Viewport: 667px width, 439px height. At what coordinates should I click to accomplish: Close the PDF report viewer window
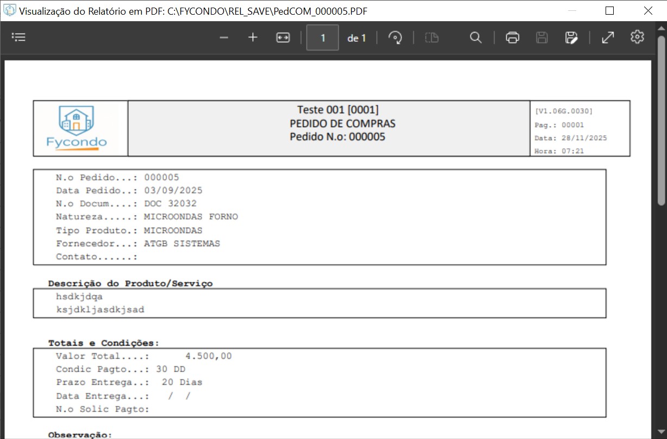(x=647, y=10)
